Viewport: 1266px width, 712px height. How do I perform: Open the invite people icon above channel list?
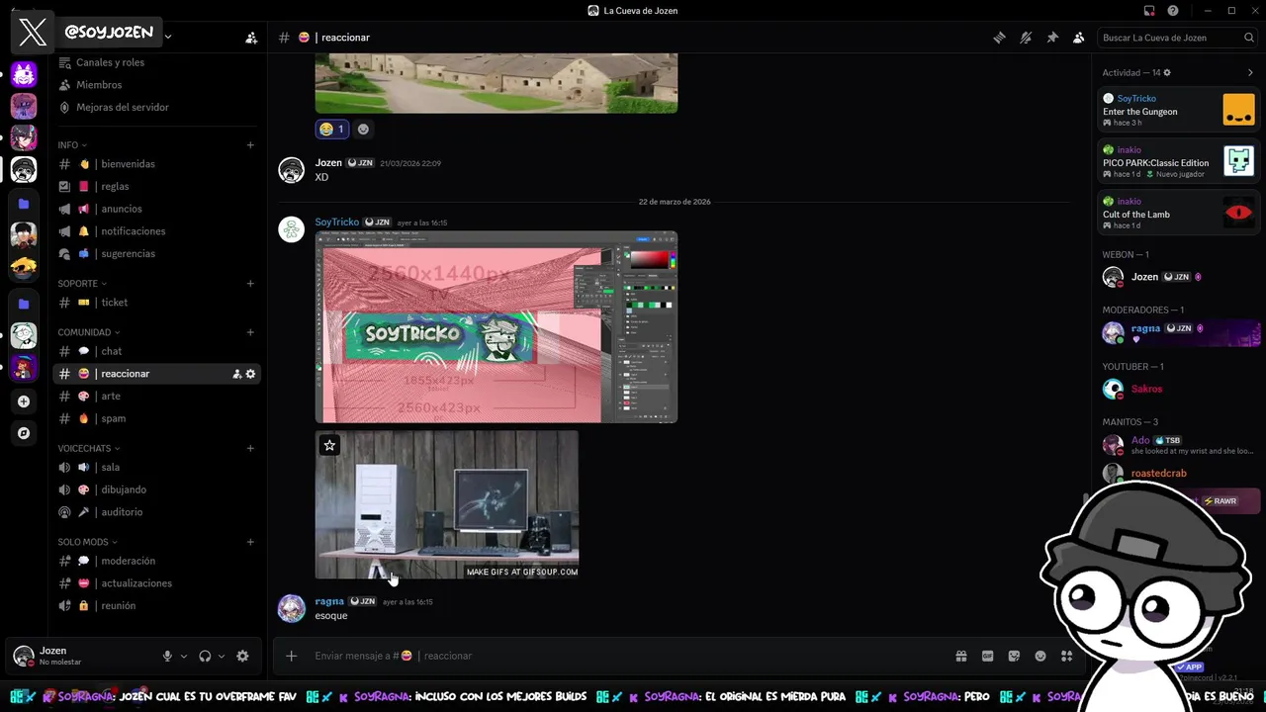coord(251,38)
